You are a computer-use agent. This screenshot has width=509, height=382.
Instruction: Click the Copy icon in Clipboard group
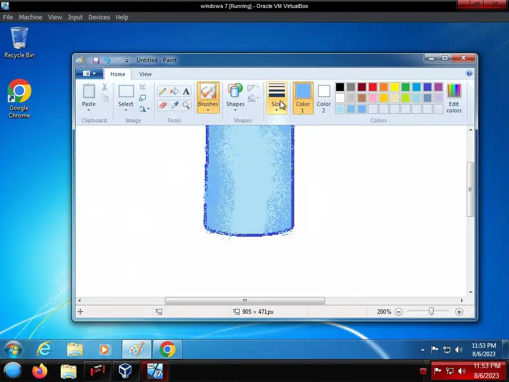(x=104, y=98)
